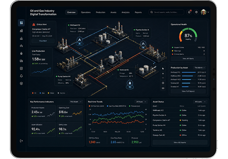Click the truck icon in sidebar

pyautogui.click(x=21, y=61)
